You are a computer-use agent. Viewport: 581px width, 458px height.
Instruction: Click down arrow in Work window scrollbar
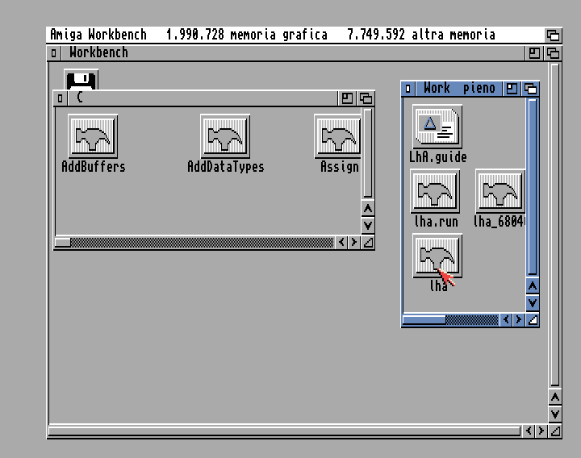pyautogui.click(x=533, y=303)
